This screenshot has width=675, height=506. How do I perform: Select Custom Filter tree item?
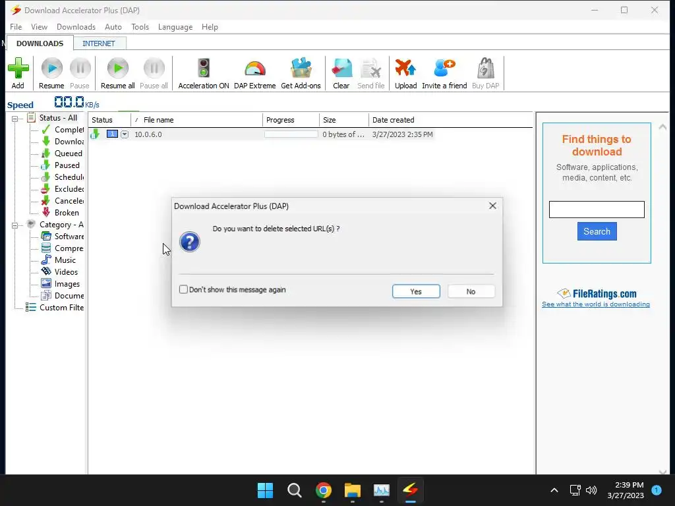click(x=55, y=307)
